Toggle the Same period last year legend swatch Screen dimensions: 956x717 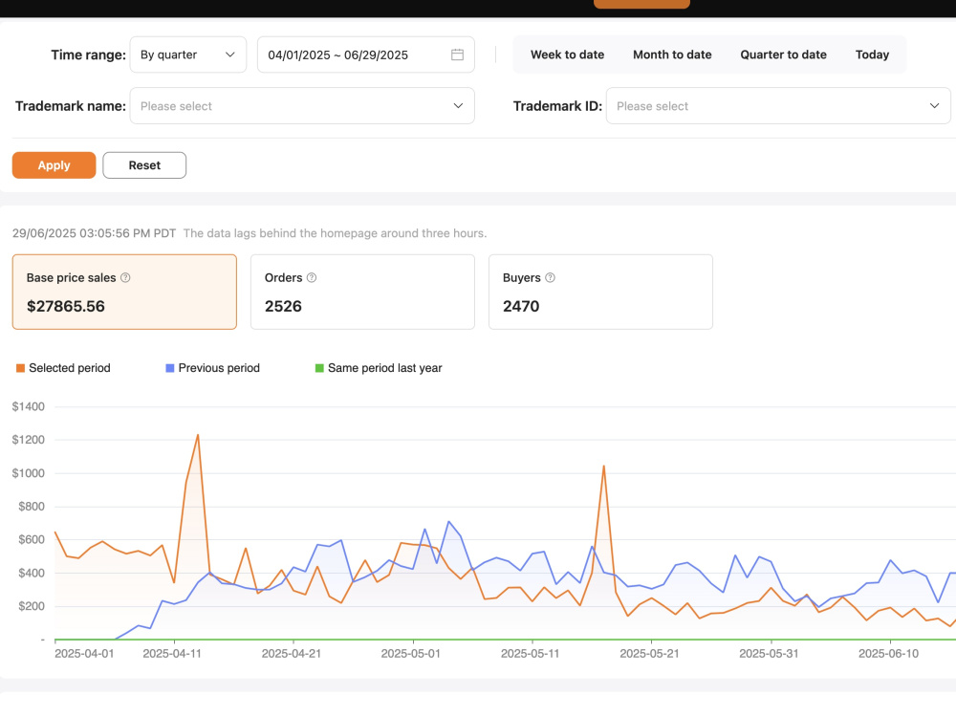coord(319,368)
